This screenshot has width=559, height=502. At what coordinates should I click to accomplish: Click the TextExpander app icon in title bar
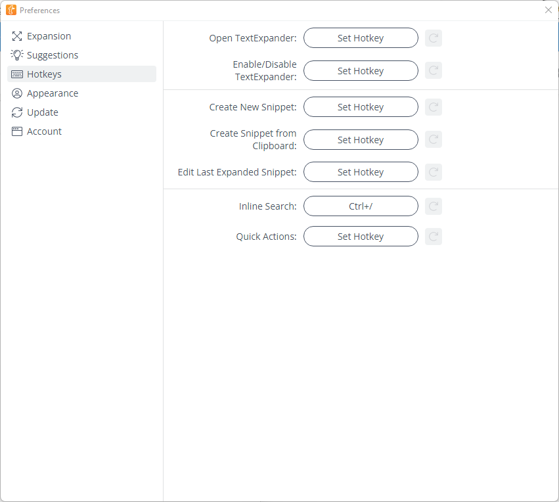click(x=11, y=10)
